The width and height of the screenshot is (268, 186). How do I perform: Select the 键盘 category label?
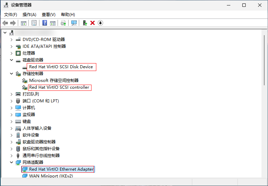click(x=27, y=121)
